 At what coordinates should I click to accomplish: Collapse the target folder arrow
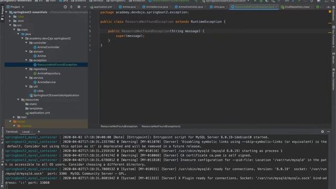(10, 121)
